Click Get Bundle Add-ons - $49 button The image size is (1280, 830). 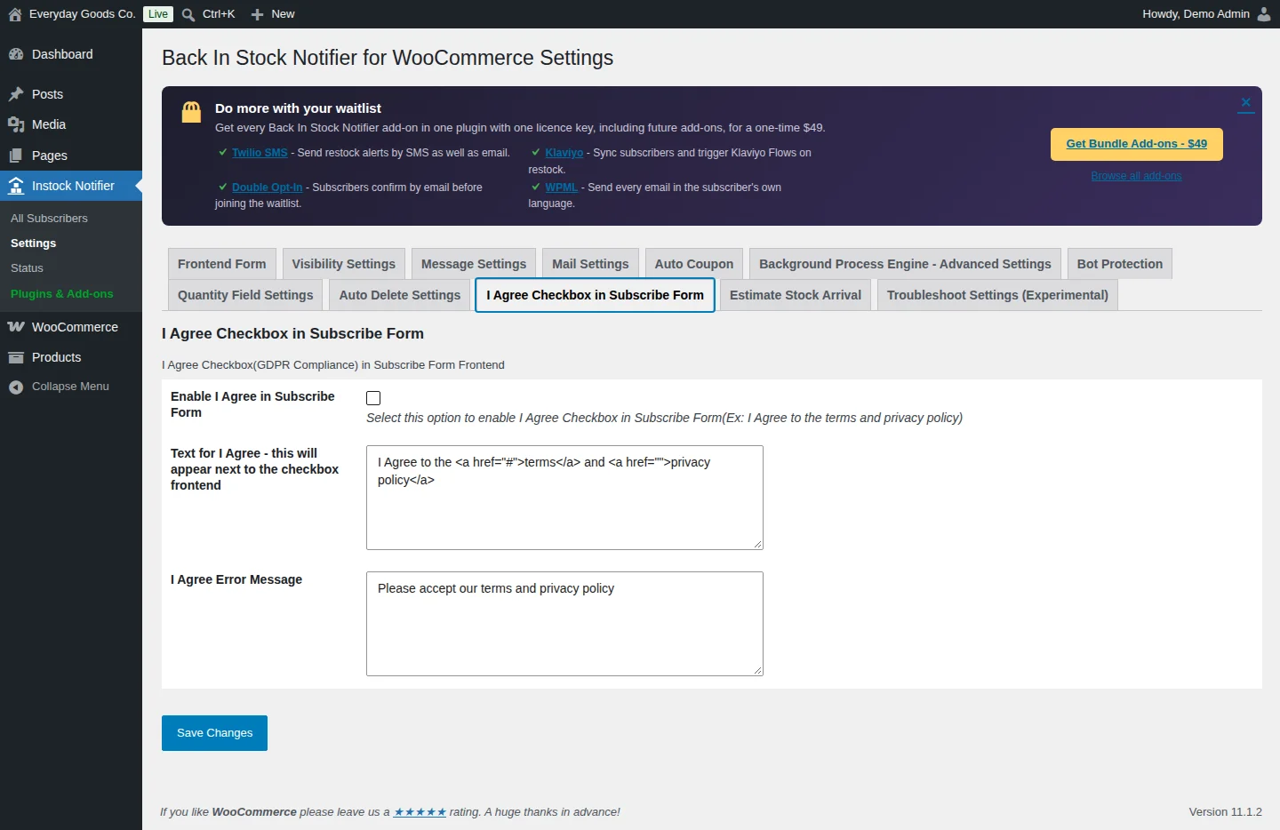(1137, 144)
